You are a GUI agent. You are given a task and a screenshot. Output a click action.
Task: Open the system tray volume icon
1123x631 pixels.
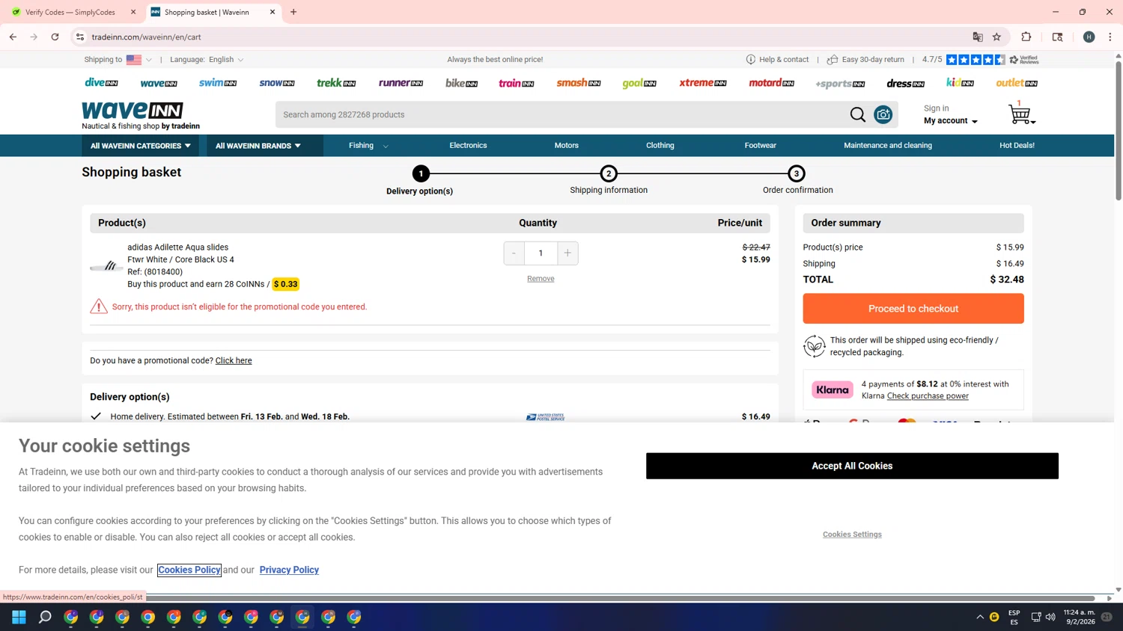[1050, 617]
